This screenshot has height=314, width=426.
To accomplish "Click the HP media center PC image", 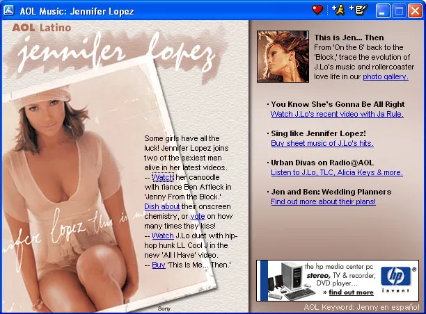I will [291, 281].
